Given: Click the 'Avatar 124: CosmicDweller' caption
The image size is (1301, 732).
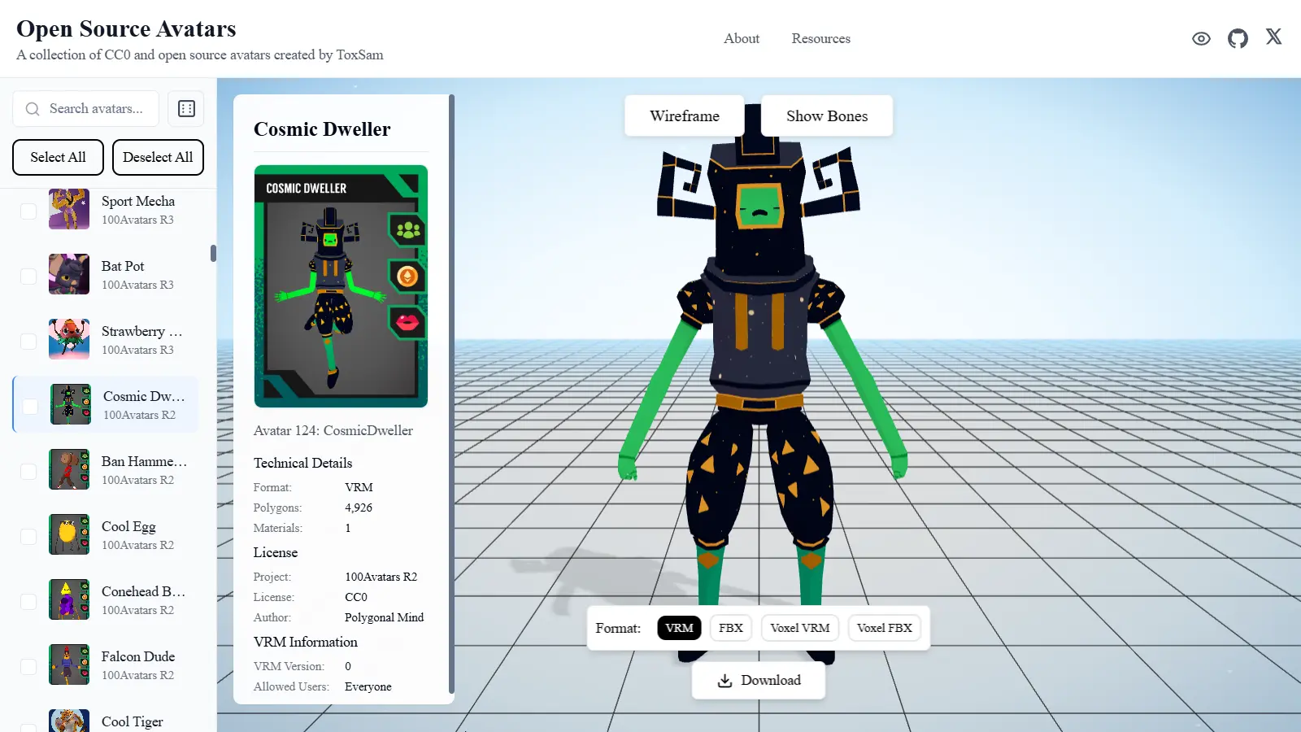Looking at the screenshot, I should pyautogui.click(x=333, y=430).
